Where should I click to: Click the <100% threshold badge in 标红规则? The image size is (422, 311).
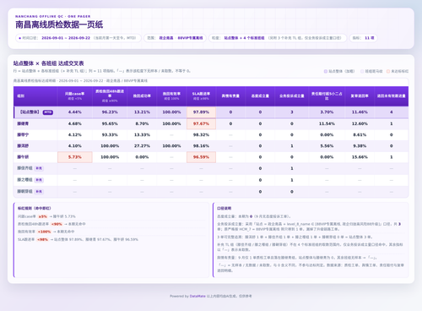coord(44,232)
